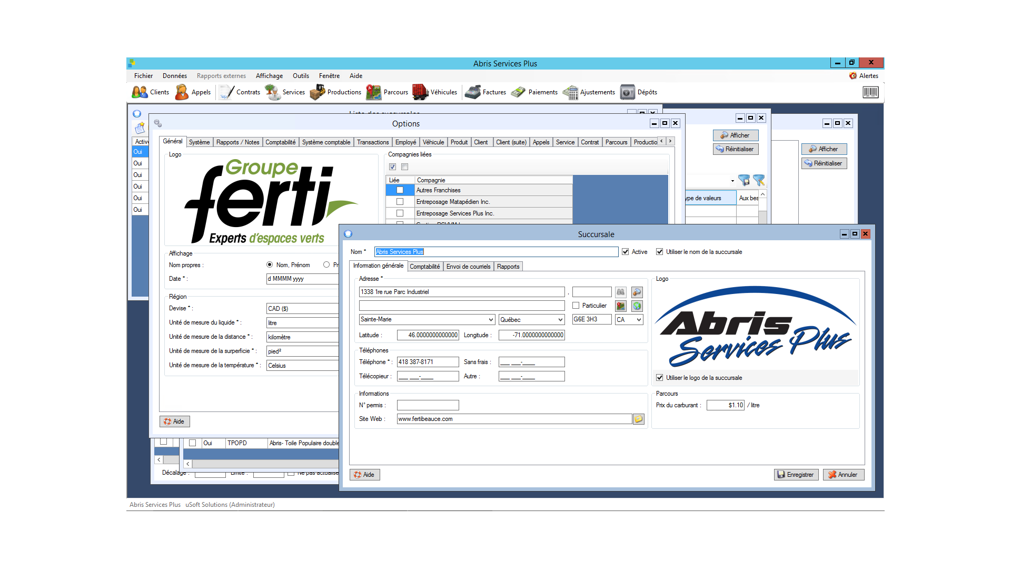Open the Véhicules truck icon
The image size is (1011, 569).
click(434, 92)
